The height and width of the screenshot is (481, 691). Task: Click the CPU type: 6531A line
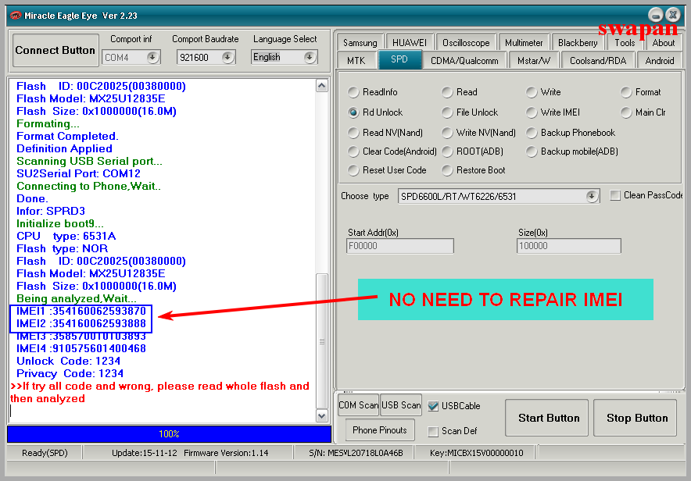tap(66, 237)
